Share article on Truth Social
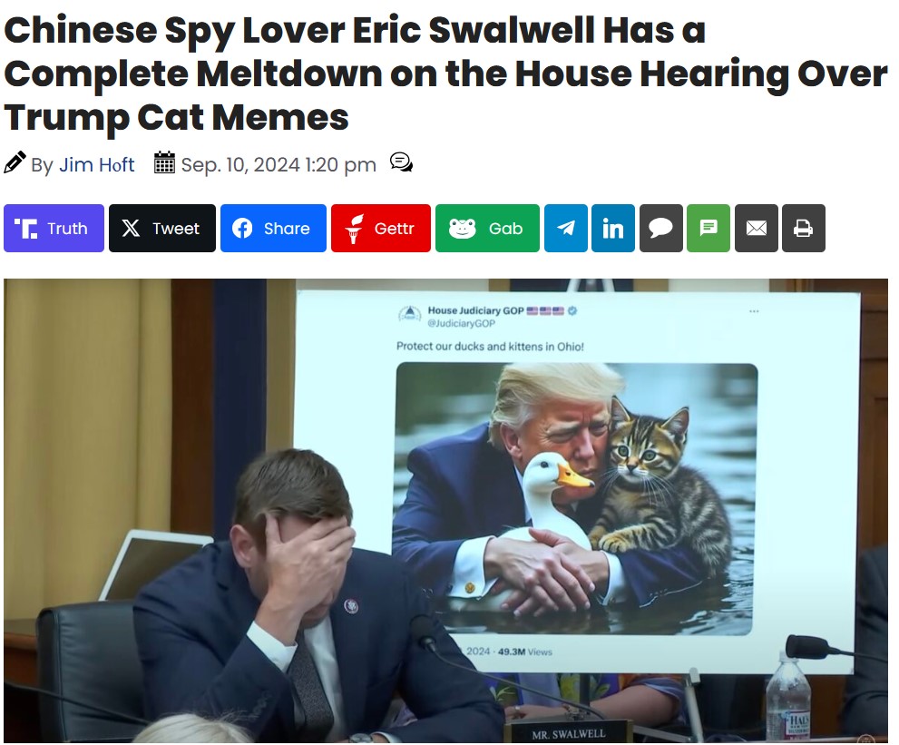This screenshot has width=899, height=745. 54,229
